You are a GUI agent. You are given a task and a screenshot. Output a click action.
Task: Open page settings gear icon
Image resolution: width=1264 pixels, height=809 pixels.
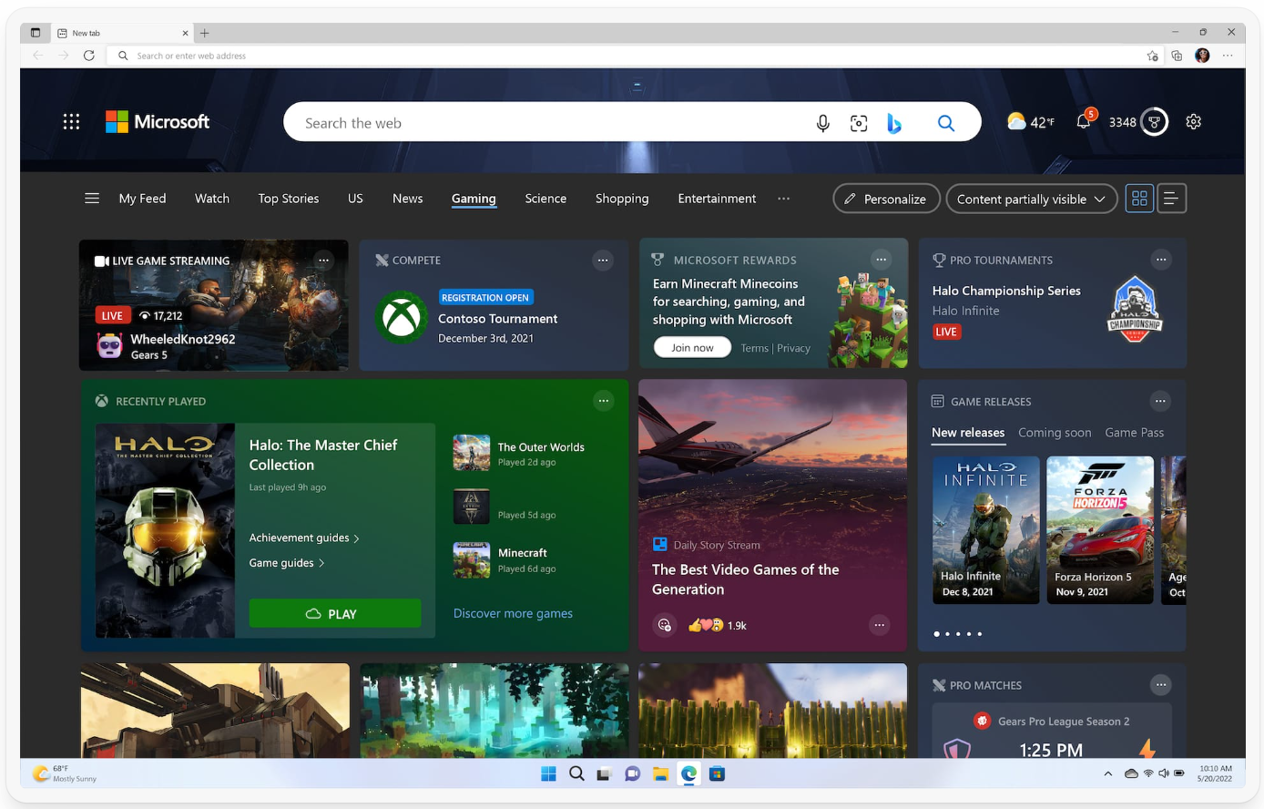click(1194, 121)
